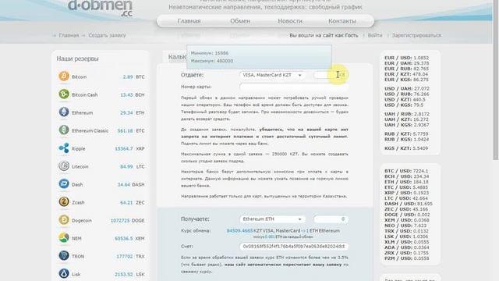Click the Ethereum reserve 29.34
499x281 pixels.
point(126,112)
